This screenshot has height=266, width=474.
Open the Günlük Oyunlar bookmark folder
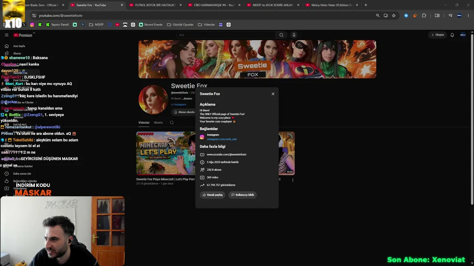coord(180,25)
